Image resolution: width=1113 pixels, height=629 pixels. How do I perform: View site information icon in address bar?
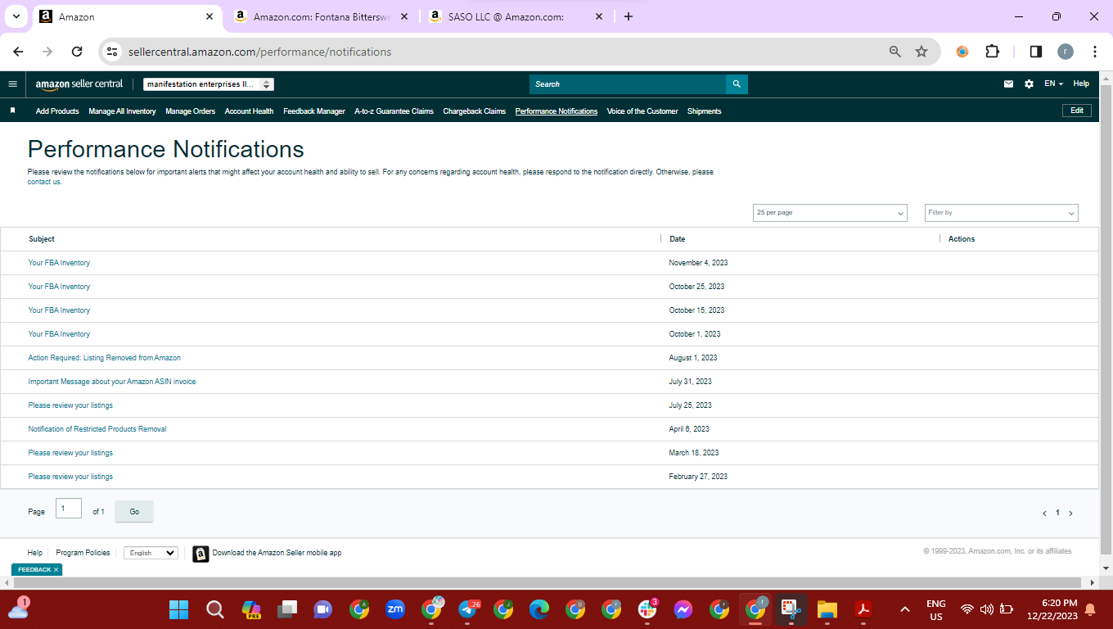tap(113, 52)
